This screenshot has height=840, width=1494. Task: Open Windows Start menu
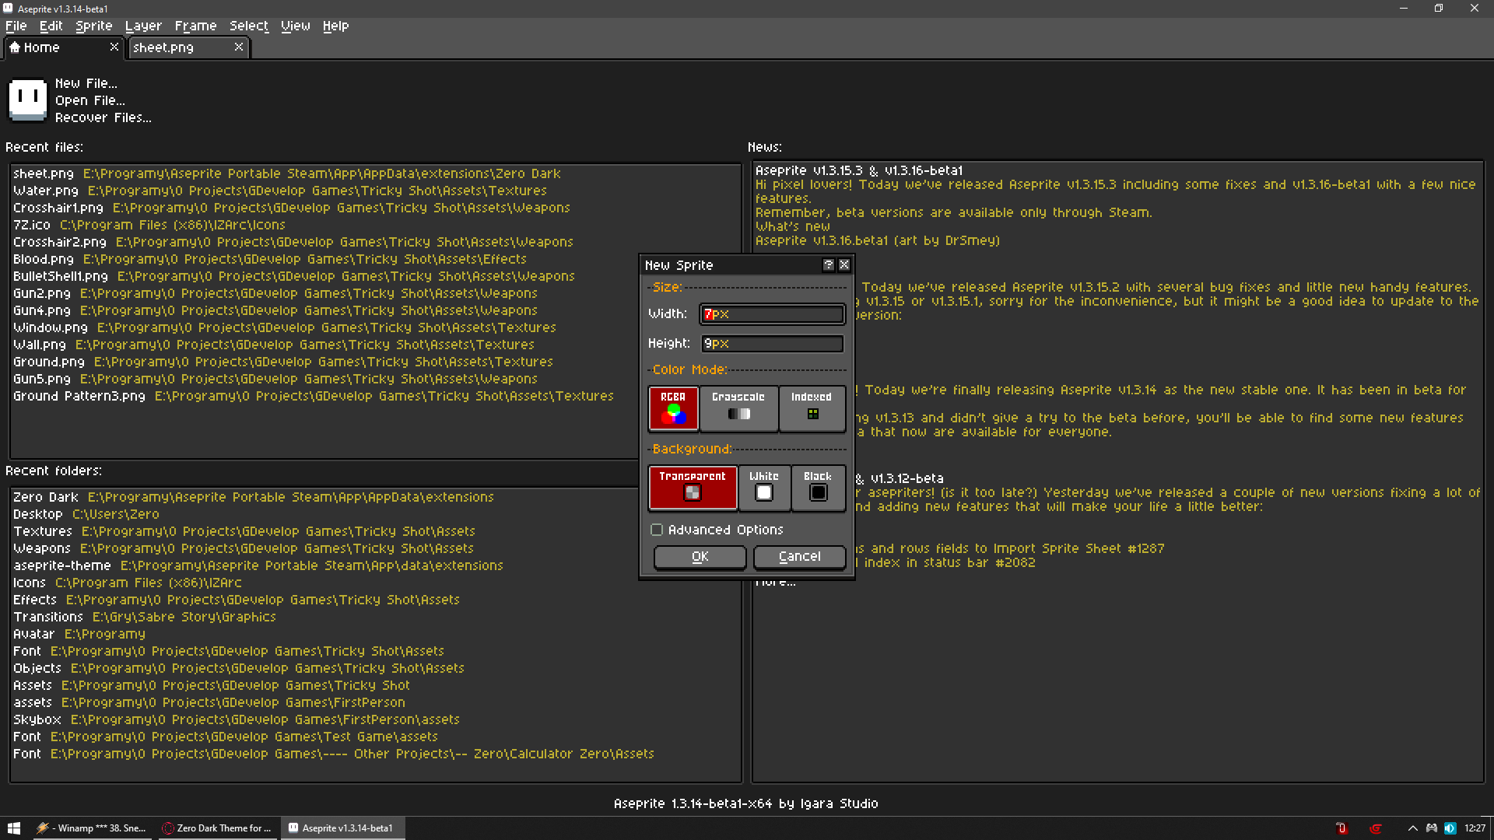click(x=13, y=828)
